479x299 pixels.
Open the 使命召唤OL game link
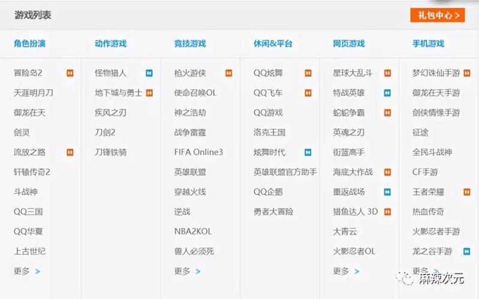tap(196, 93)
